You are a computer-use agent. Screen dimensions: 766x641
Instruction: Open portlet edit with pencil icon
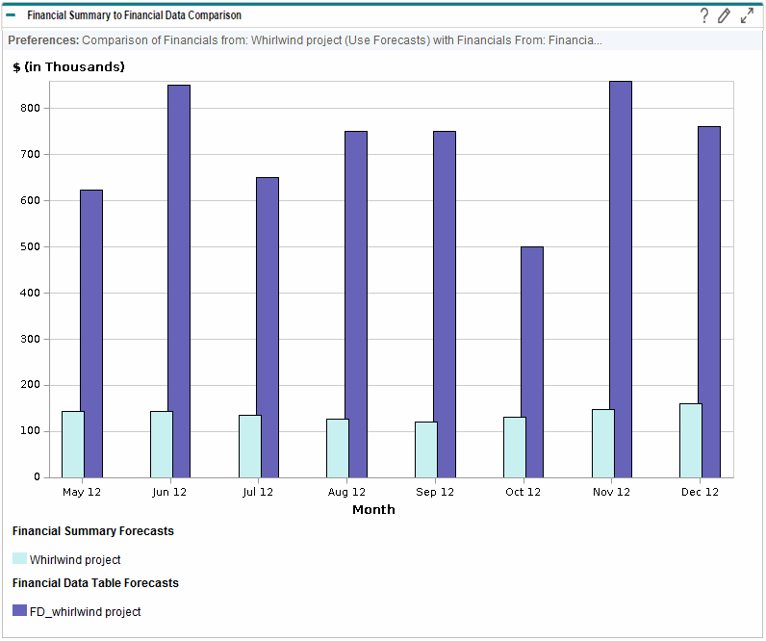[725, 15]
